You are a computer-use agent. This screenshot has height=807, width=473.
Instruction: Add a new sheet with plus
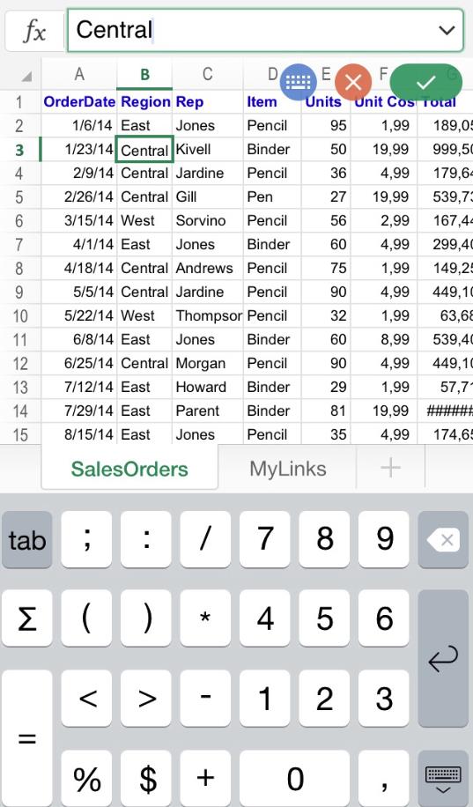391,467
